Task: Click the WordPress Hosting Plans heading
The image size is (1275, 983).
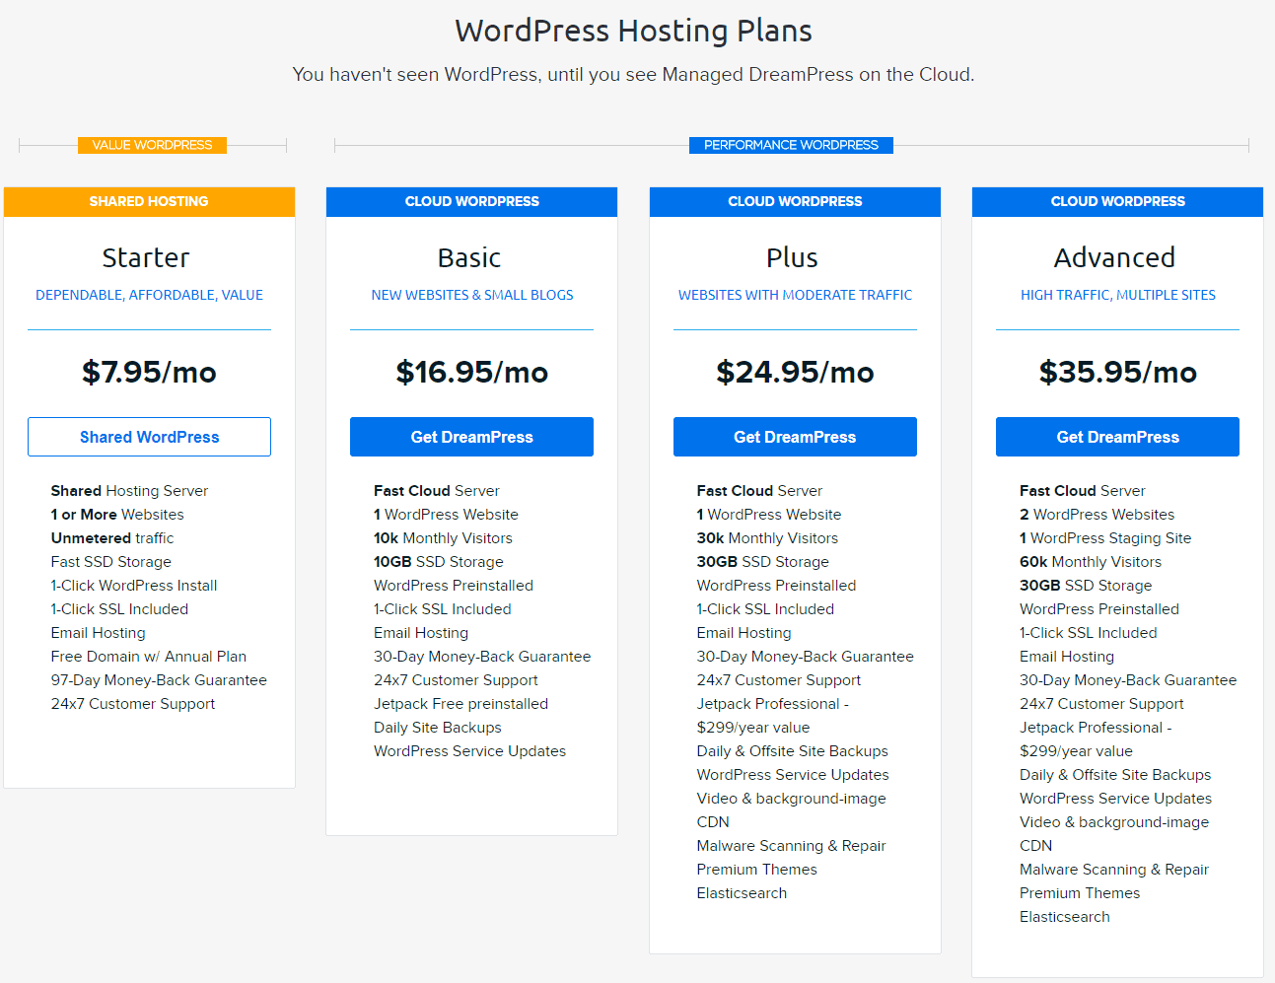Action: pos(633,31)
